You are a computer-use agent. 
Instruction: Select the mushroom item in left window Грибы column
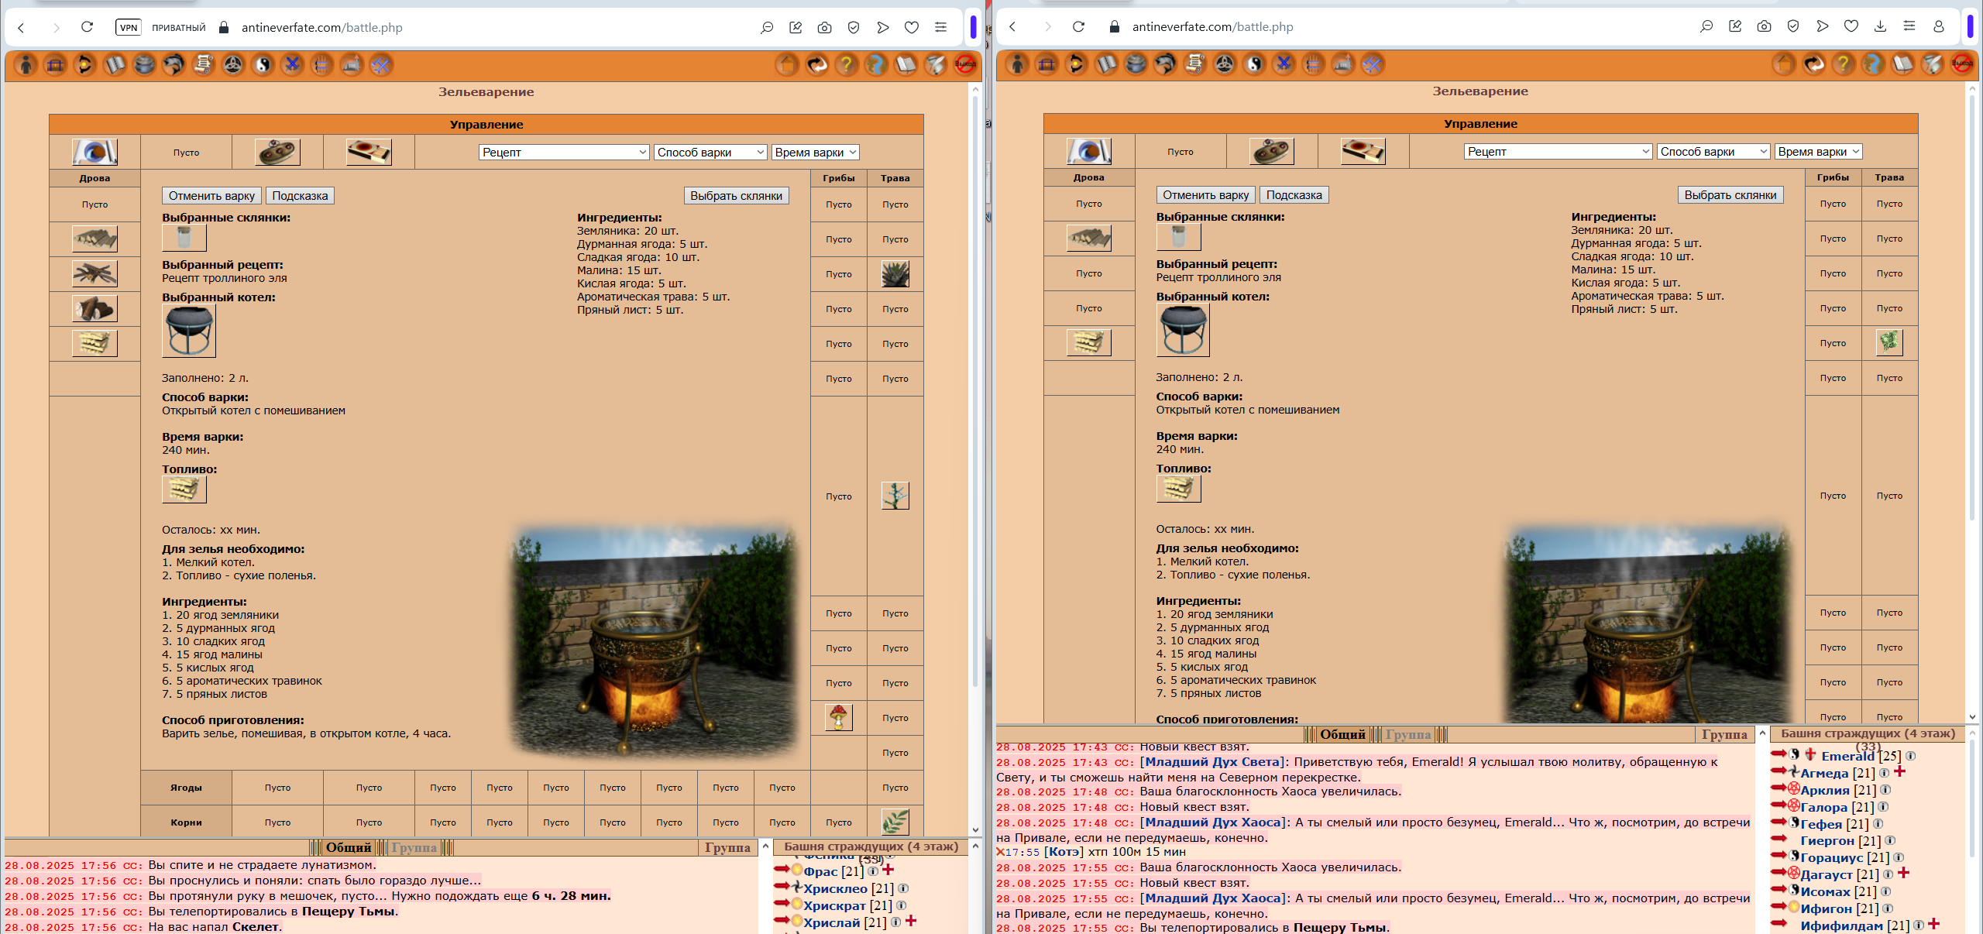coord(838,717)
